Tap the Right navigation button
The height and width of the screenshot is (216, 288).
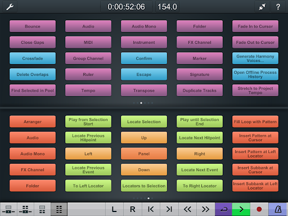pos(200,154)
